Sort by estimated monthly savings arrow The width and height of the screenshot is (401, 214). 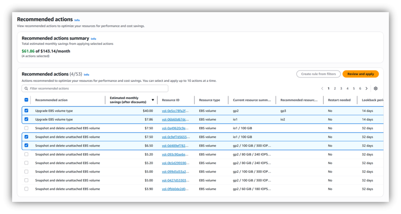pyautogui.click(x=153, y=100)
